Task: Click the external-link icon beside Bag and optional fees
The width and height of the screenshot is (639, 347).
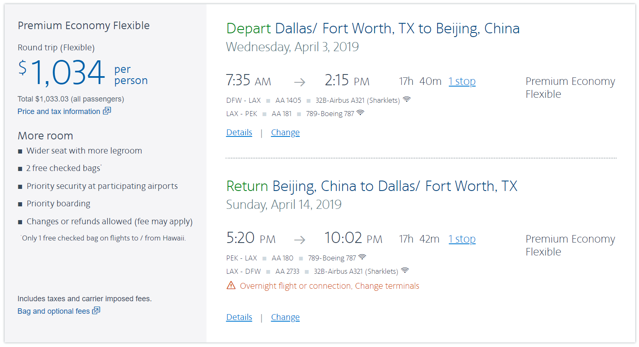Action: [x=96, y=310]
